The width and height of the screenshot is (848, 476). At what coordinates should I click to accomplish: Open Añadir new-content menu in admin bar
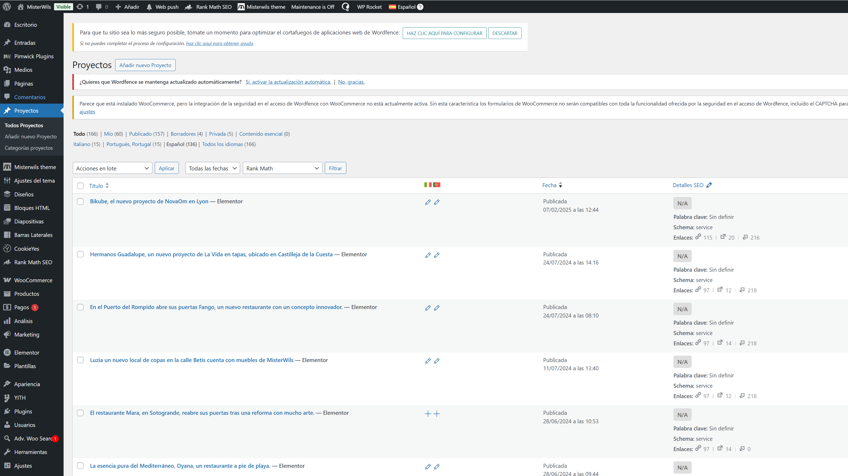click(127, 7)
